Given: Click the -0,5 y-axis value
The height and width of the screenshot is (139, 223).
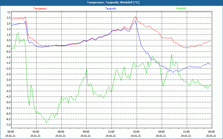Looking at the screenshot, I should click(8, 52).
